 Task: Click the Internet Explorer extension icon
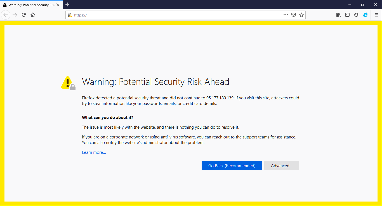365,15
